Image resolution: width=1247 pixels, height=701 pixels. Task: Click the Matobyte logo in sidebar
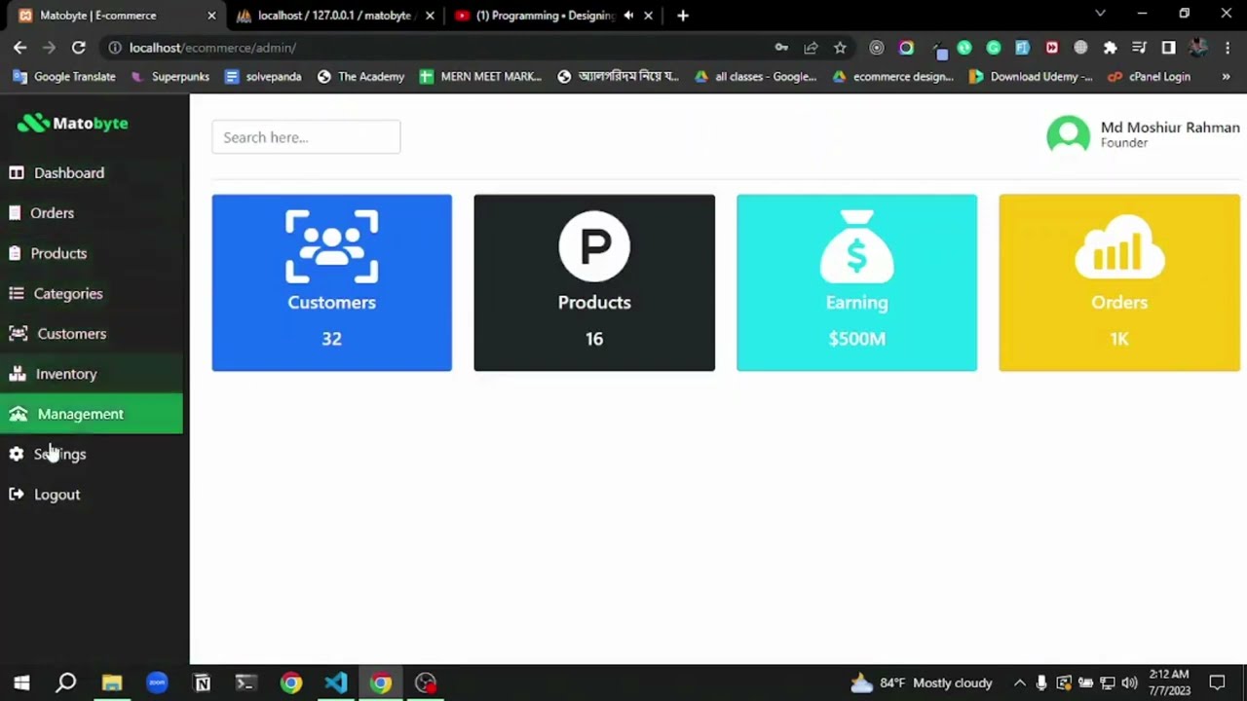(x=72, y=123)
